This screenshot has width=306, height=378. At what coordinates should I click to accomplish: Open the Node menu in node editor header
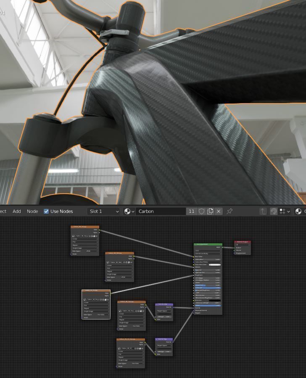click(x=32, y=211)
